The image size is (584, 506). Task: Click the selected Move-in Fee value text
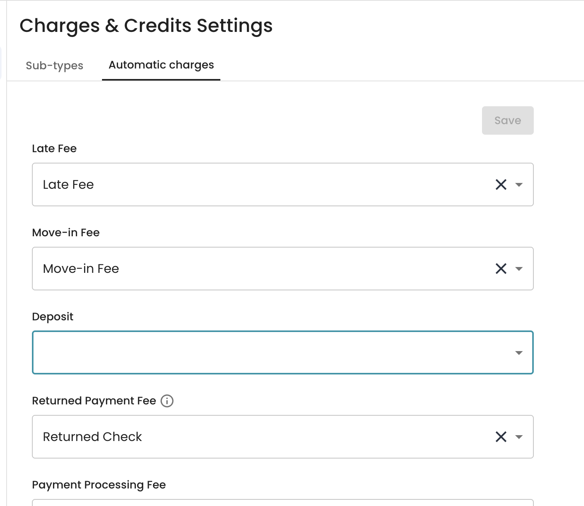81,269
